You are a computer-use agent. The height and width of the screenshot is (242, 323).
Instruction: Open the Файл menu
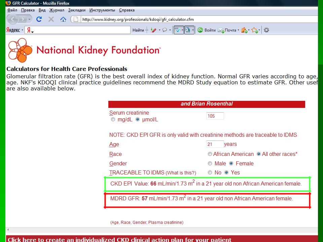coord(12,10)
